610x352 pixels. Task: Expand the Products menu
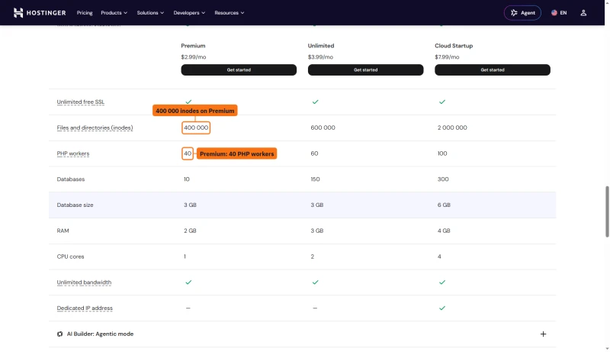[x=114, y=13]
